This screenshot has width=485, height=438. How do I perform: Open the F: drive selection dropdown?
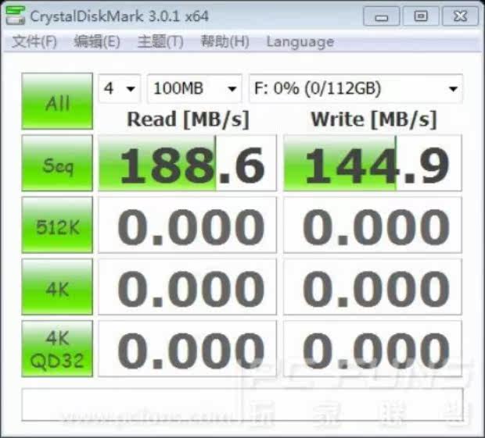pyautogui.click(x=356, y=88)
